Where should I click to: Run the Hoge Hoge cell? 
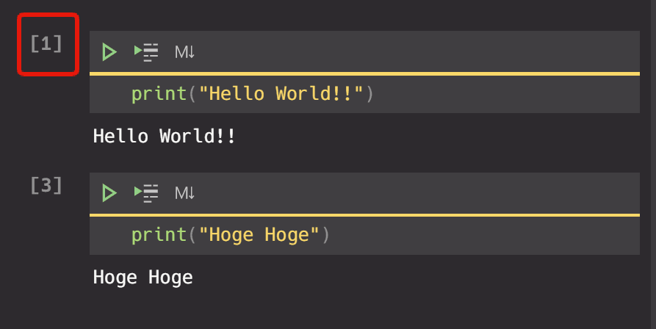(x=109, y=193)
